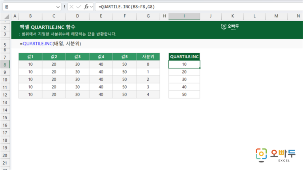Click the Enter checkmark icon in formula bar
This screenshot has height=170, width=303.
coord(79,7)
